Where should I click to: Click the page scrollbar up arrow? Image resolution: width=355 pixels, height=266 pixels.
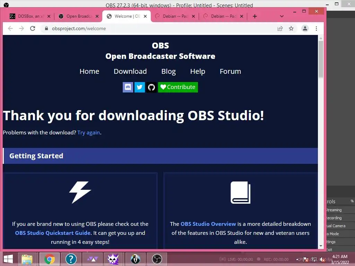point(321,38)
